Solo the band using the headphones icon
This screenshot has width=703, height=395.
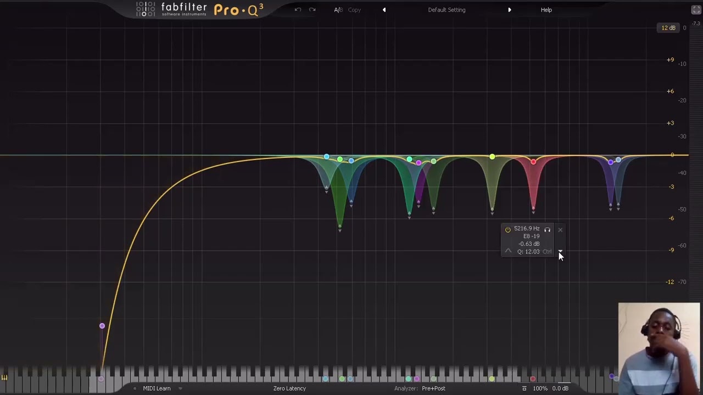click(x=547, y=229)
